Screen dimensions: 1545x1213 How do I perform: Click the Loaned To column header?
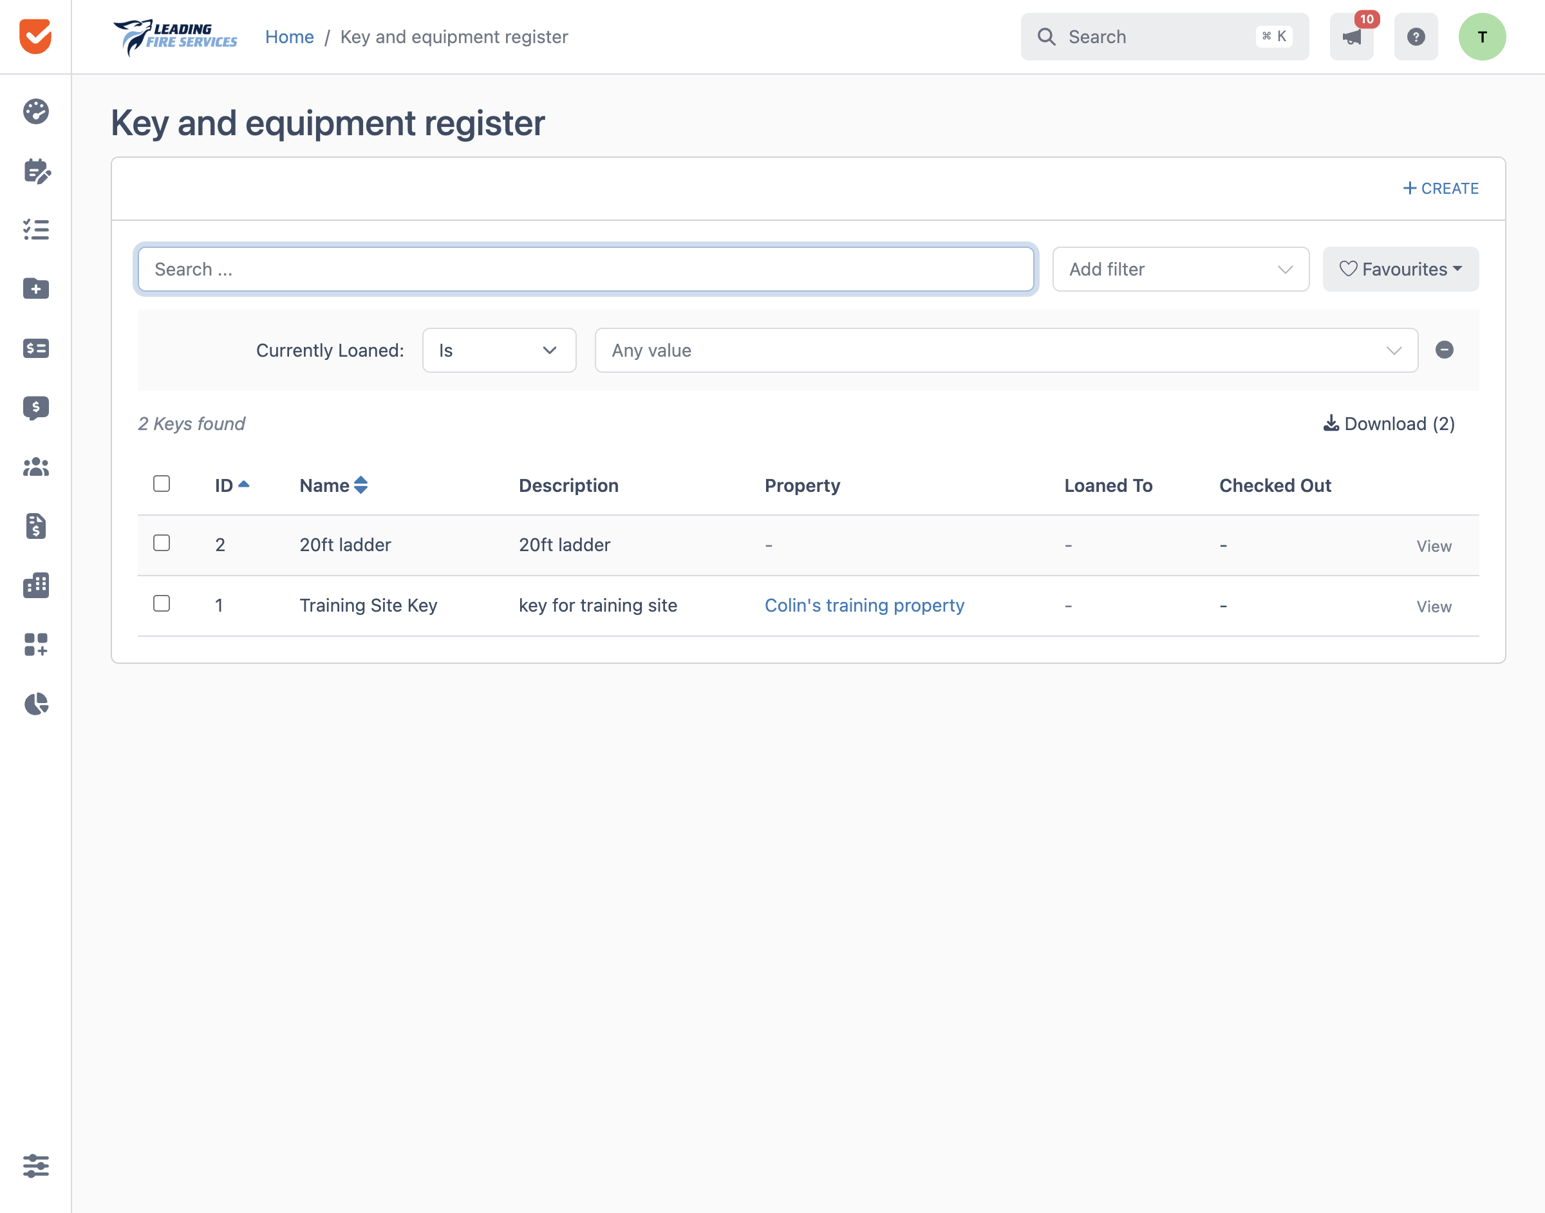pyautogui.click(x=1108, y=485)
